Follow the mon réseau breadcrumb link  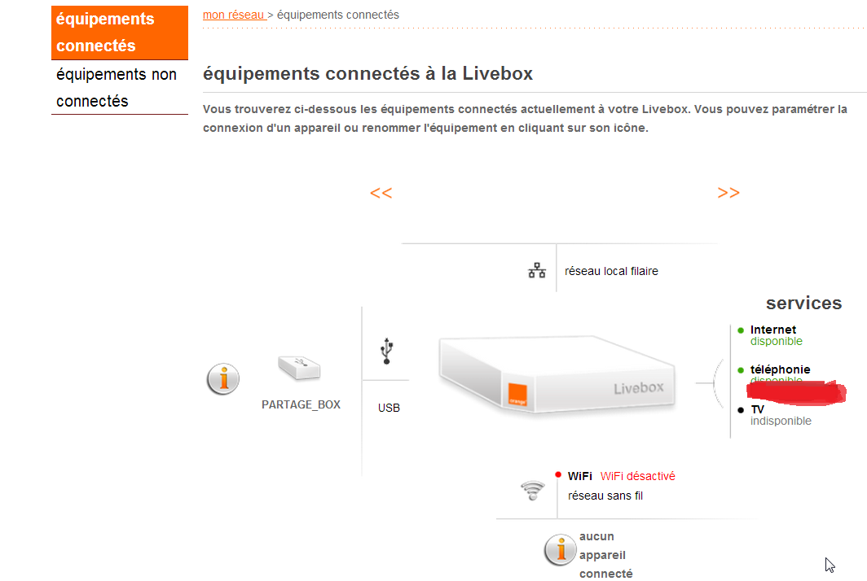[233, 15]
